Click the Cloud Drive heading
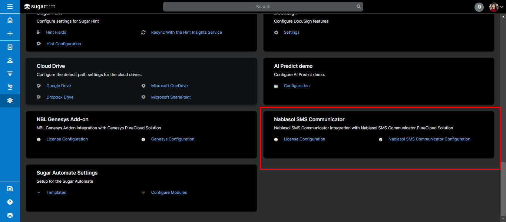The height and width of the screenshot is (222, 506). [x=51, y=66]
